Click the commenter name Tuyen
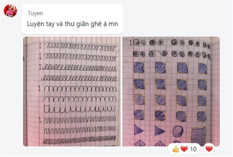 click(x=35, y=13)
